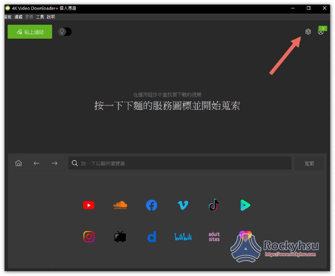The height and width of the screenshot is (276, 335).
Task: Navigate forward with the right arrow
Action: 55,163
